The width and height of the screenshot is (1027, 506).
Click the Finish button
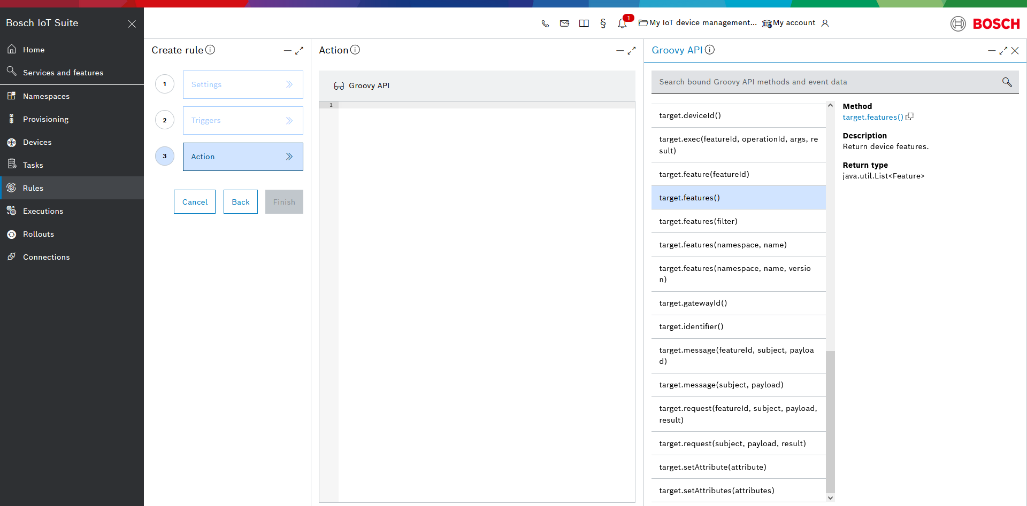coord(284,202)
